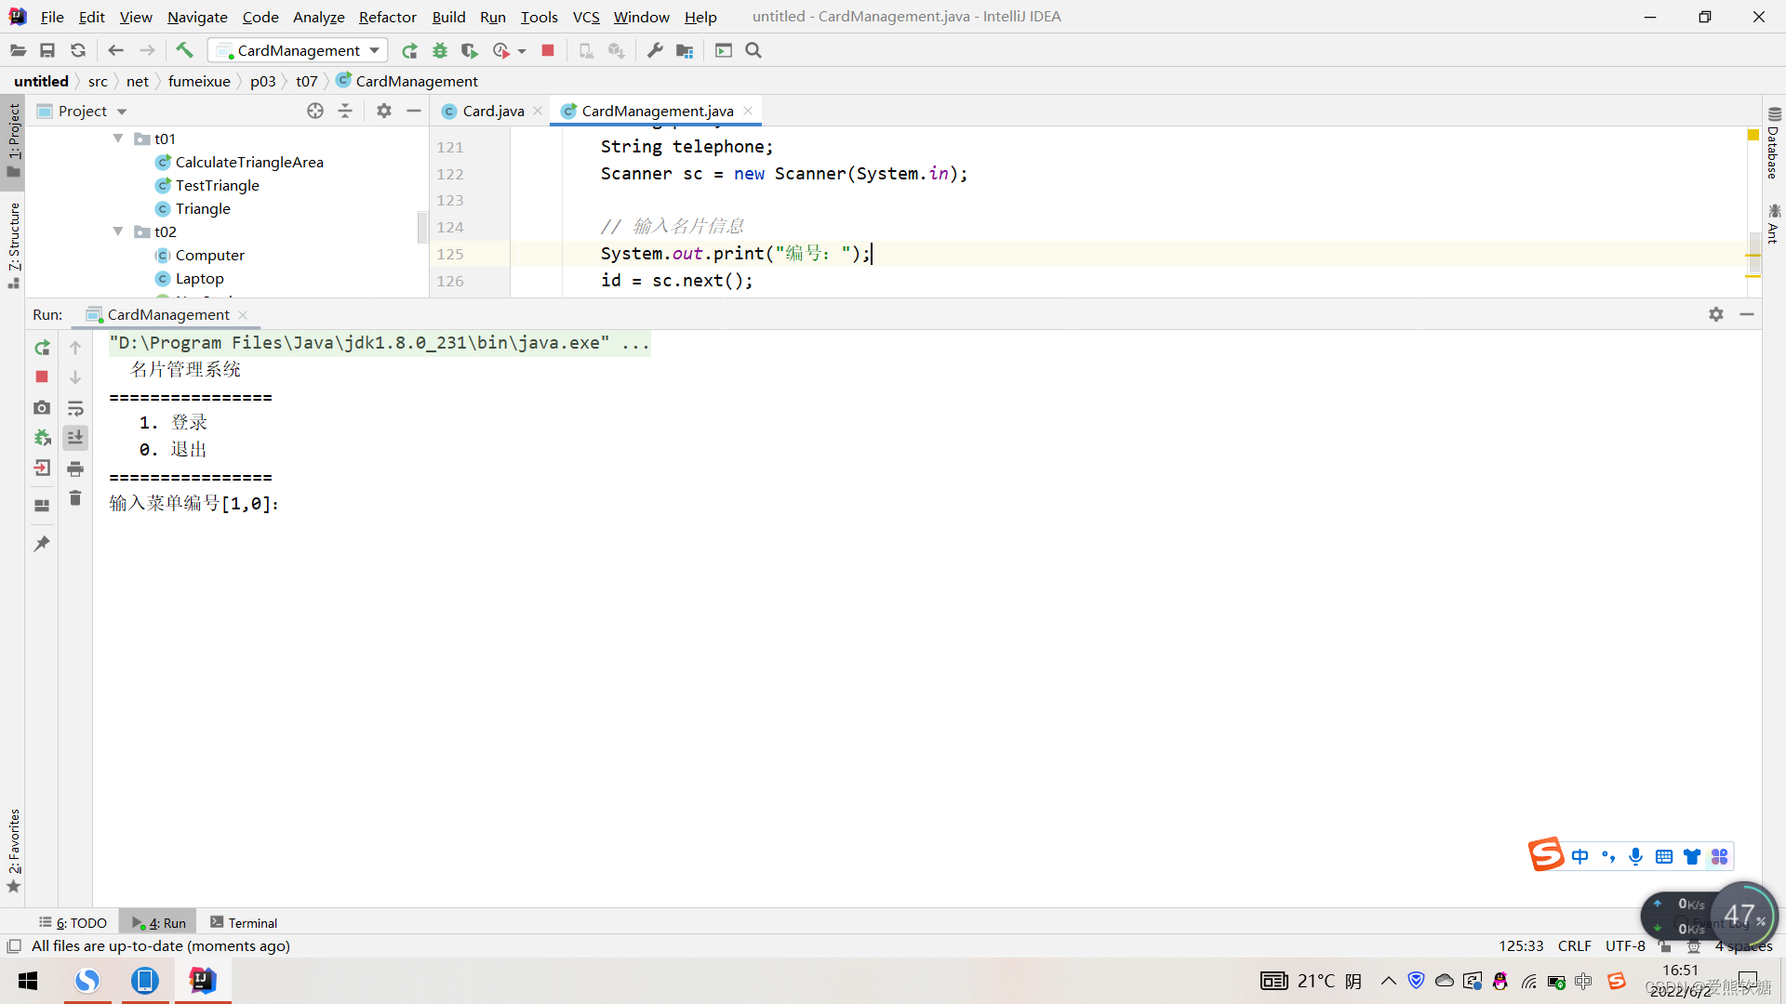Switch Sogou input mode Chinese/English
1786x1004 pixels.
[x=1579, y=856]
